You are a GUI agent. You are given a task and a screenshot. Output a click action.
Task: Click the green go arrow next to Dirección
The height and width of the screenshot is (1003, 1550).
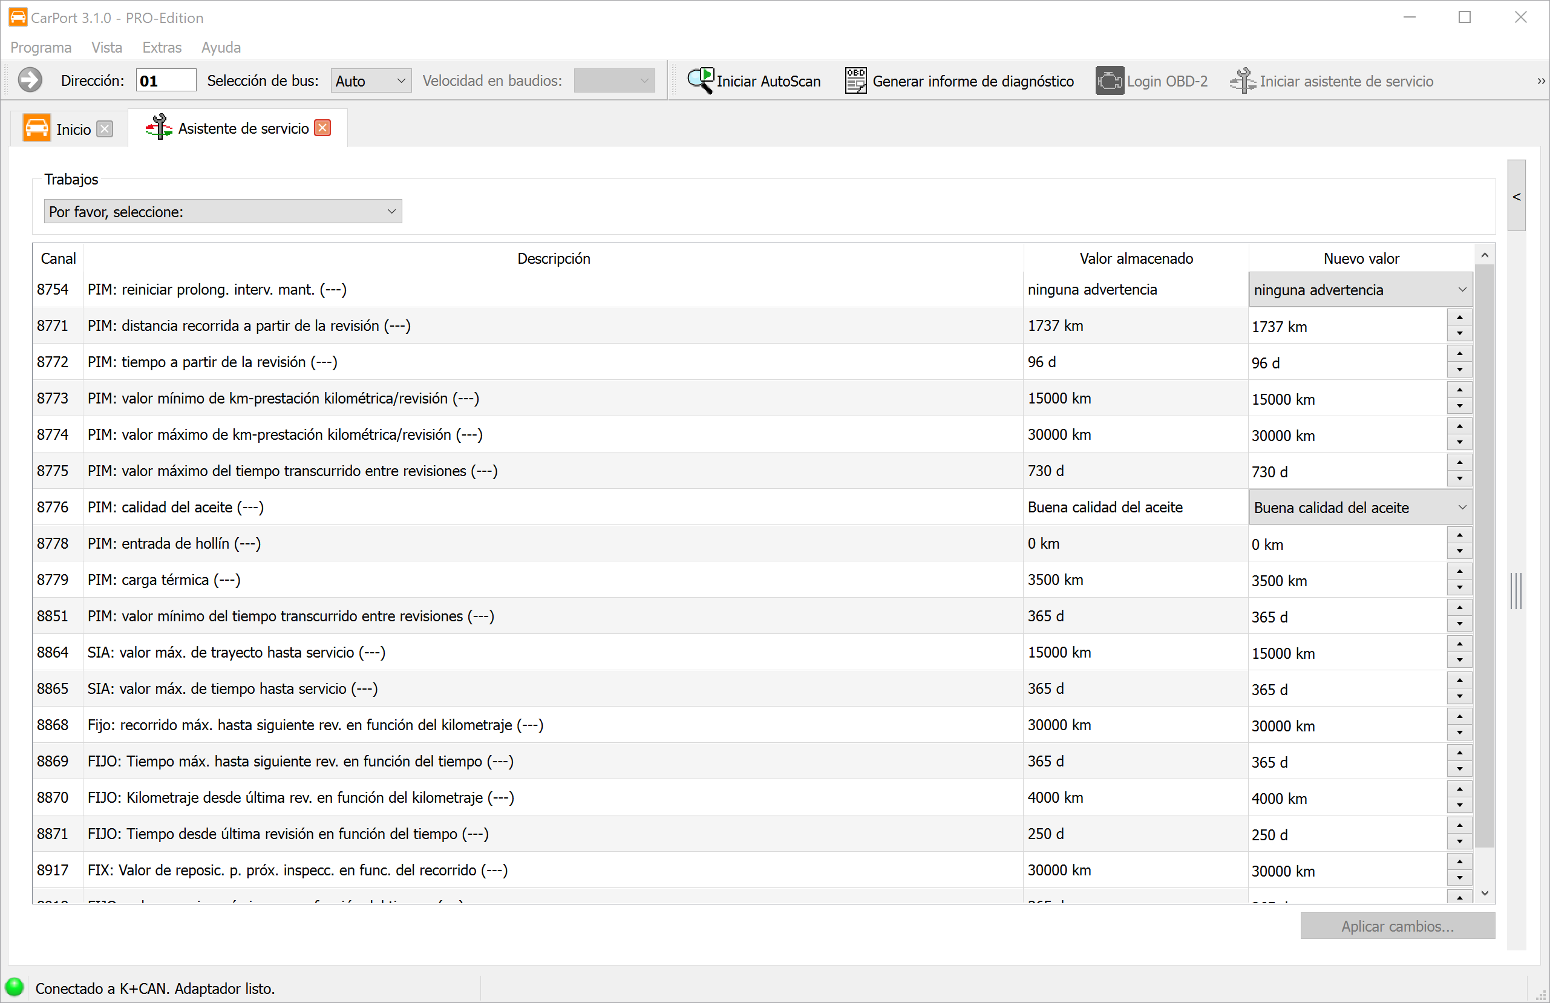pos(30,81)
